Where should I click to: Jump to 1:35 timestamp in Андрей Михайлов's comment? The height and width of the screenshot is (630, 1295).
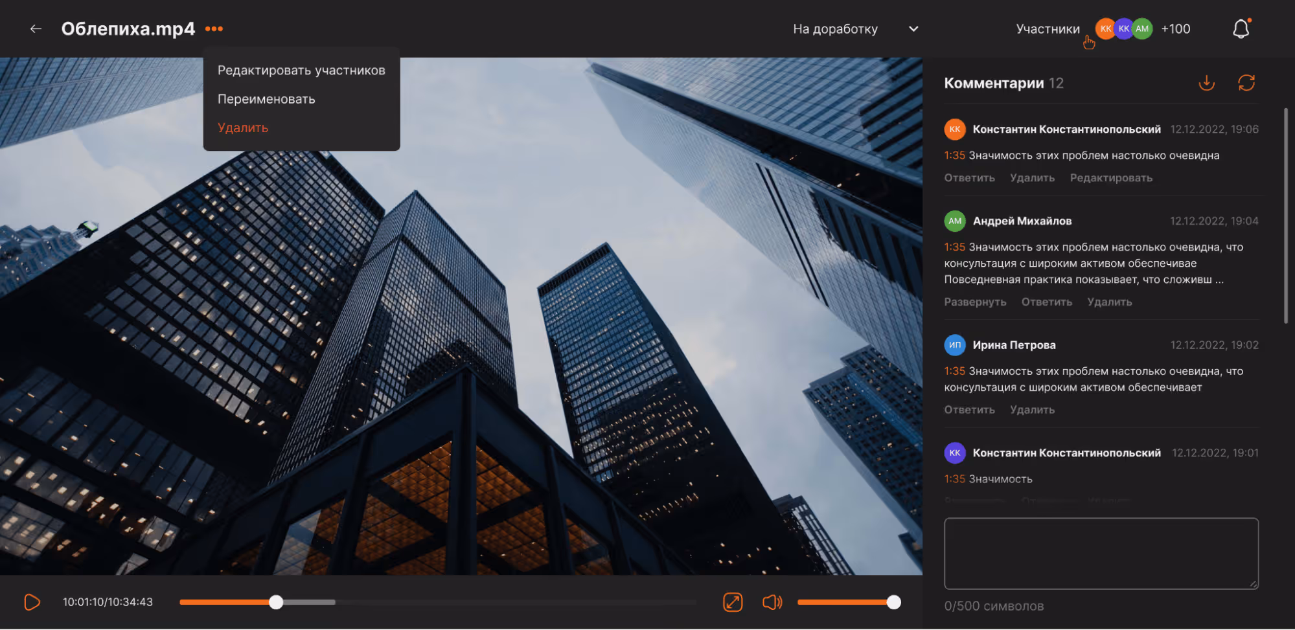[954, 247]
